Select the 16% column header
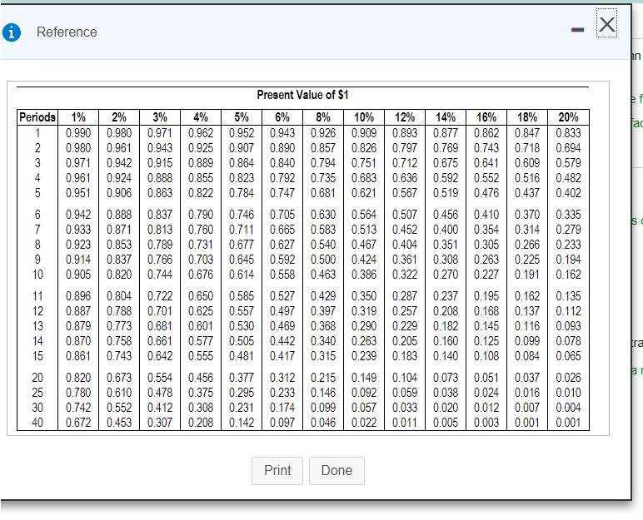 [x=486, y=117]
